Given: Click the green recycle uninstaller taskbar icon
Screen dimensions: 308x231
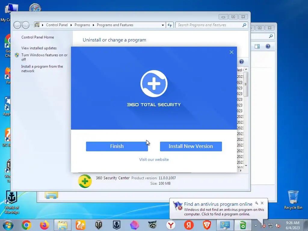Looking at the screenshot, I should point(243,225).
